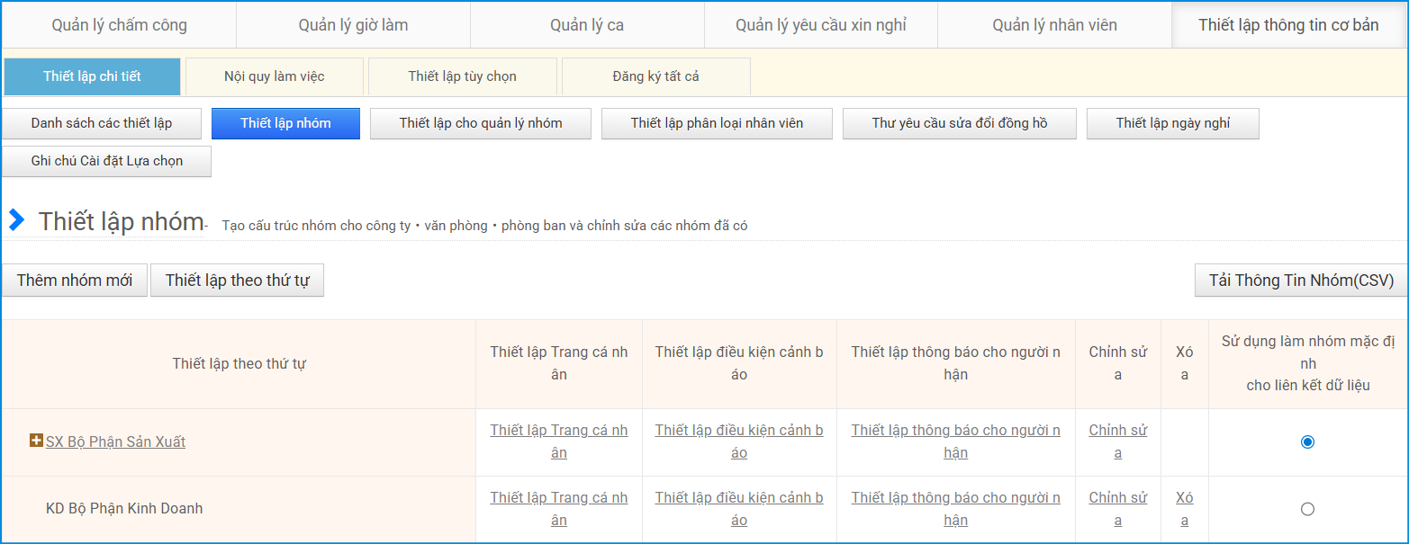Image resolution: width=1409 pixels, height=544 pixels.
Task: Go to the Quản lý ca tab
Action: coord(587,25)
